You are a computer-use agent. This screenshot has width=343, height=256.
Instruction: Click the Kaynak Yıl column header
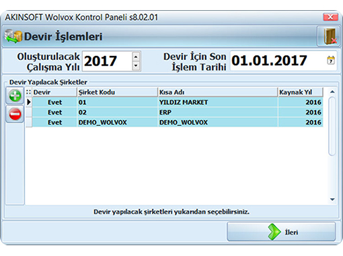301,92
